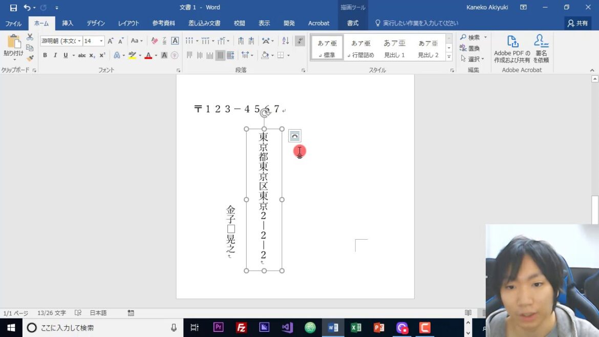Toggle the sort ascending control

(286, 40)
